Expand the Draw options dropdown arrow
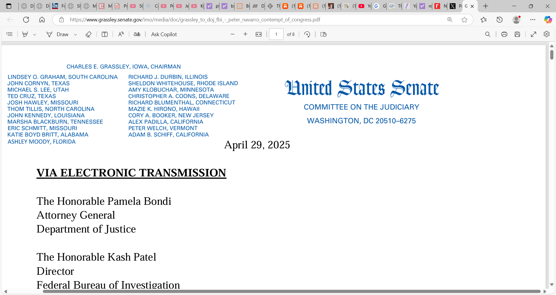 click(x=75, y=34)
